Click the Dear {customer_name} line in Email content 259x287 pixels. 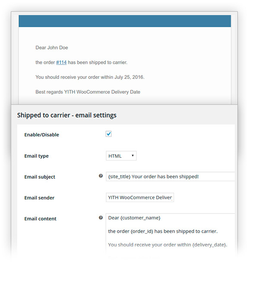(x=134, y=218)
